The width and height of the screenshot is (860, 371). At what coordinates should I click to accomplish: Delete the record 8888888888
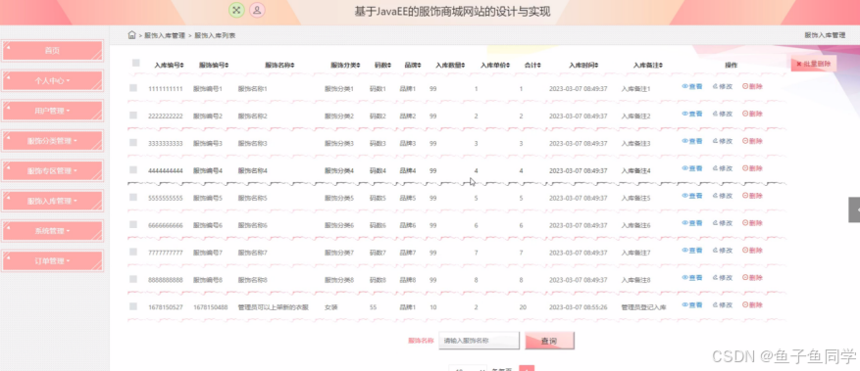point(752,278)
